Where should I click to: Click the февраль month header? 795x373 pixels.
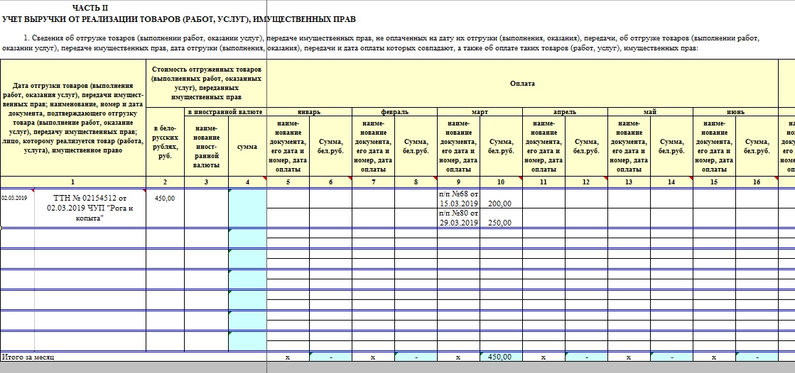394,112
